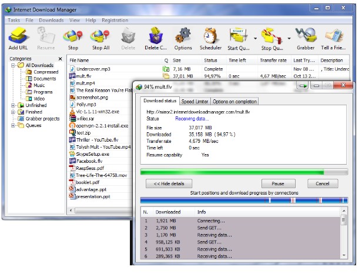Switch to the Speed Limiter tab
Screen dimensions: 362x274
point(195,101)
